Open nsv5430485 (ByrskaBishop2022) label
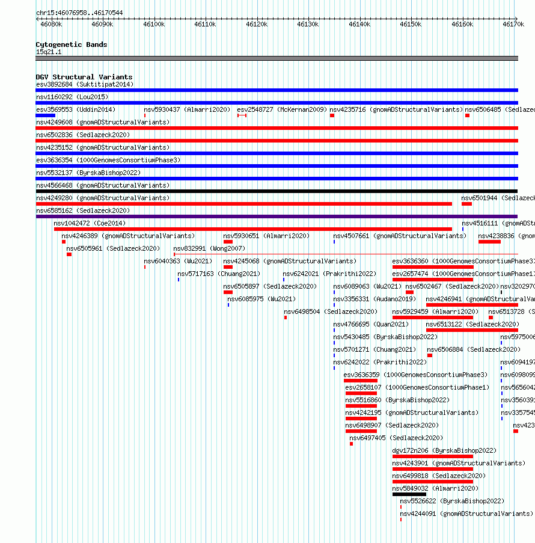Image resolution: width=535 pixels, height=543 pixels. (x=385, y=337)
